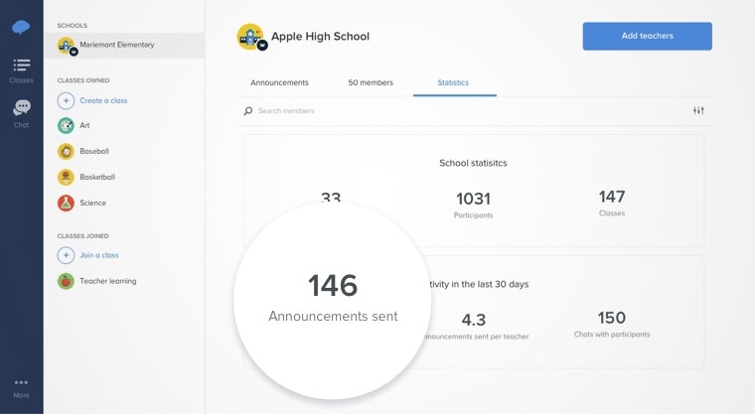Click the 150 Chats with participants figure

click(x=612, y=325)
